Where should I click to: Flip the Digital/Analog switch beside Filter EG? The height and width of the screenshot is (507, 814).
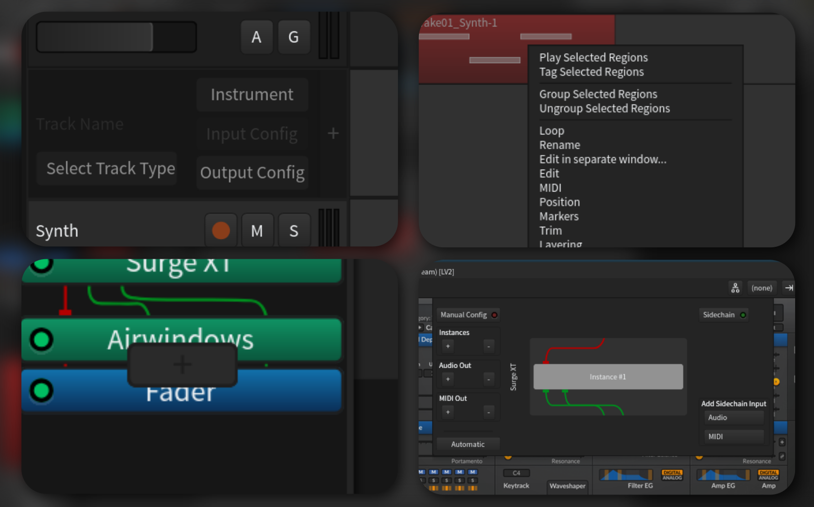click(x=672, y=475)
